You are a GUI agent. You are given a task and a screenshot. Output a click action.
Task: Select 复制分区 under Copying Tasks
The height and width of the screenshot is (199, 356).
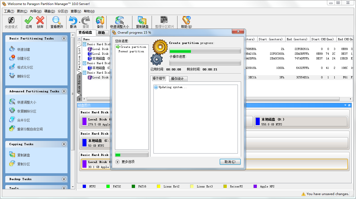pos(24,164)
